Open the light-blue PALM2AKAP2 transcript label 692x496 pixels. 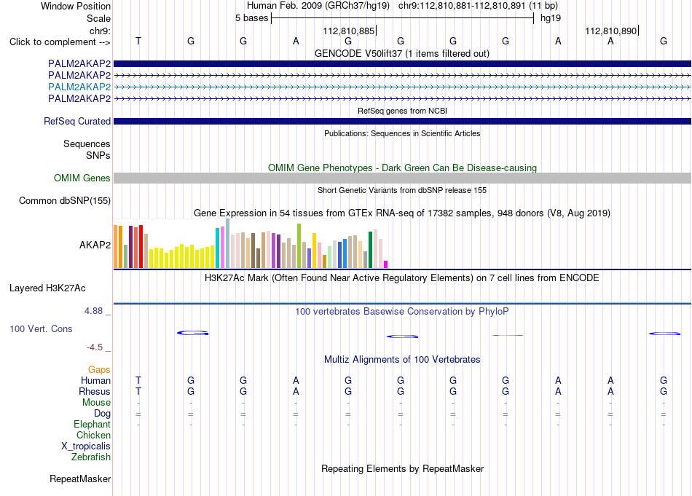click(79, 87)
